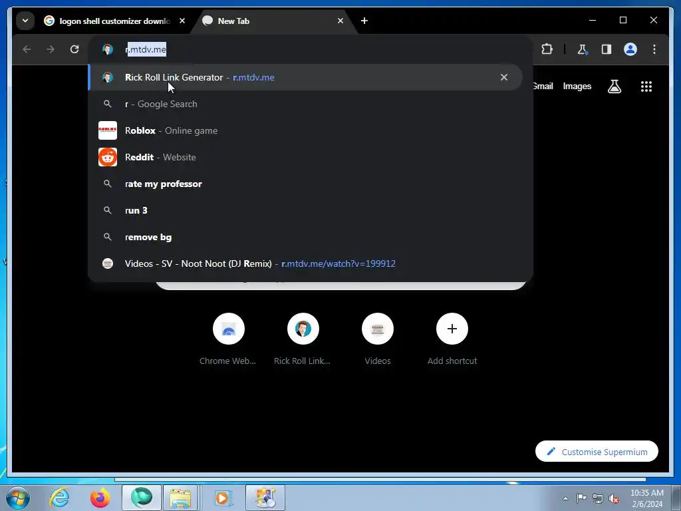Open the tab search dropdown arrow

click(25, 21)
